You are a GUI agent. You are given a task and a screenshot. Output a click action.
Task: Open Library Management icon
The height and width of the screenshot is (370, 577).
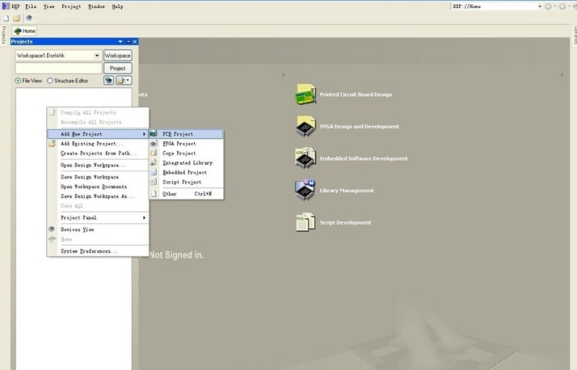[305, 190]
